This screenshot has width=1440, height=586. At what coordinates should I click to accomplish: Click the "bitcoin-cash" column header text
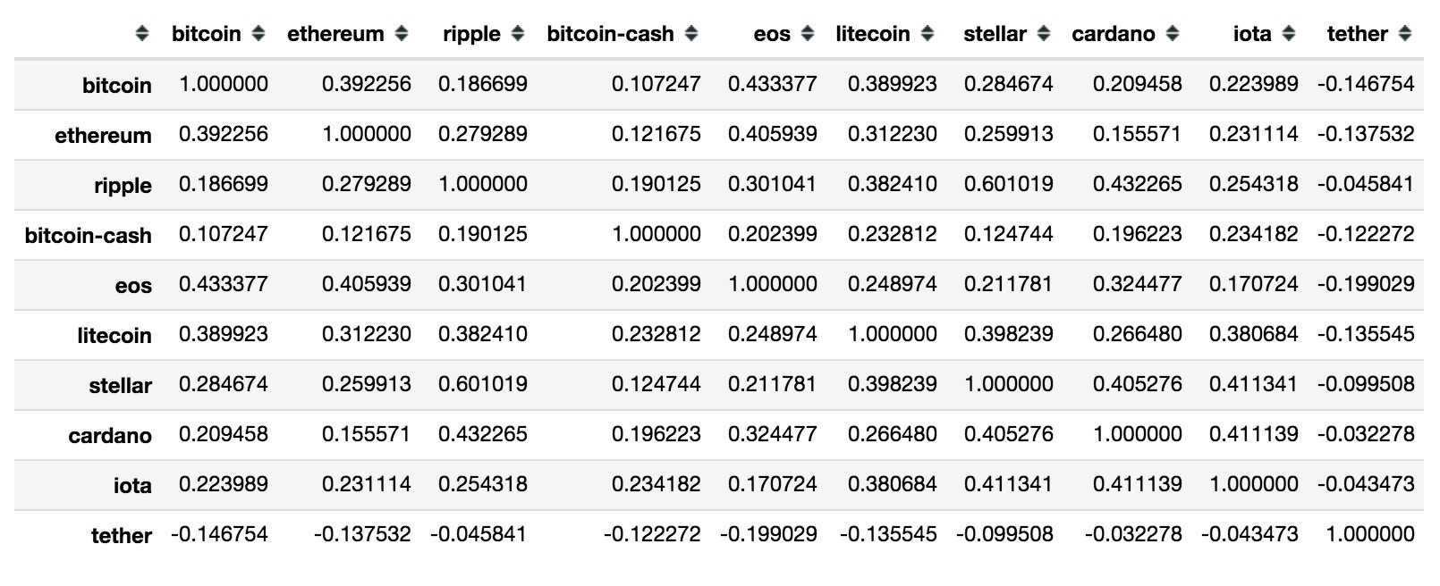tap(610, 34)
